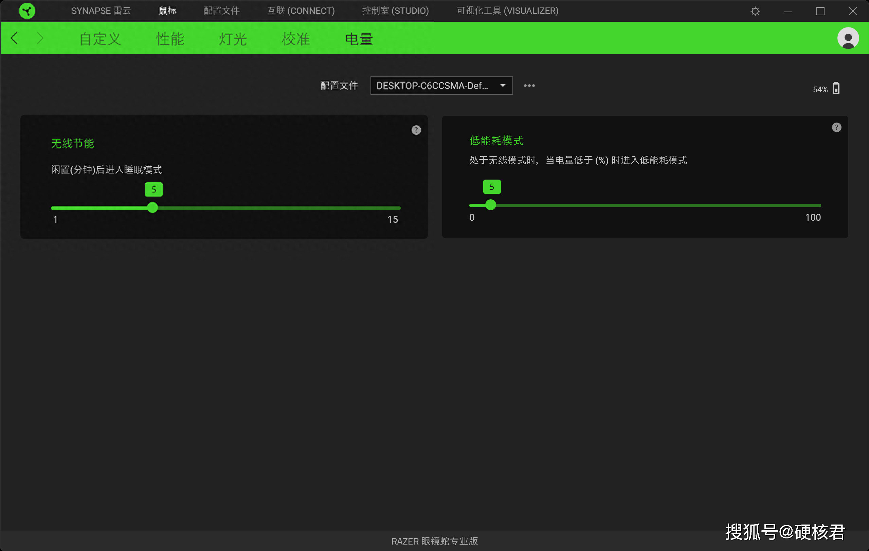The image size is (869, 551).
Task: Select the 鼠标 top tab
Action: [167, 11]
